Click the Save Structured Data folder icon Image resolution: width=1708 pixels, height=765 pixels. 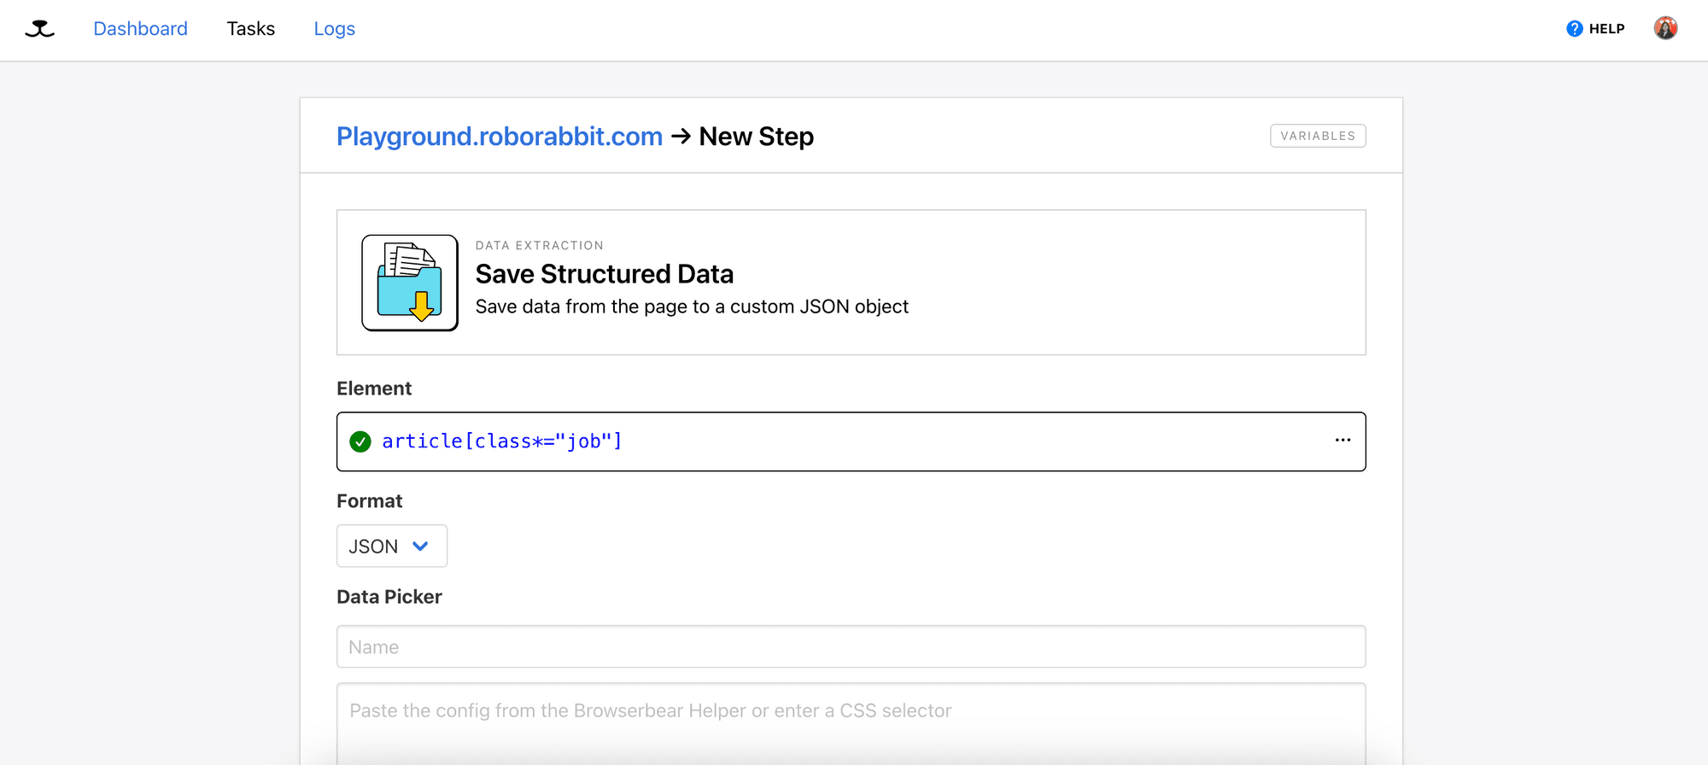tap(410, 283)
